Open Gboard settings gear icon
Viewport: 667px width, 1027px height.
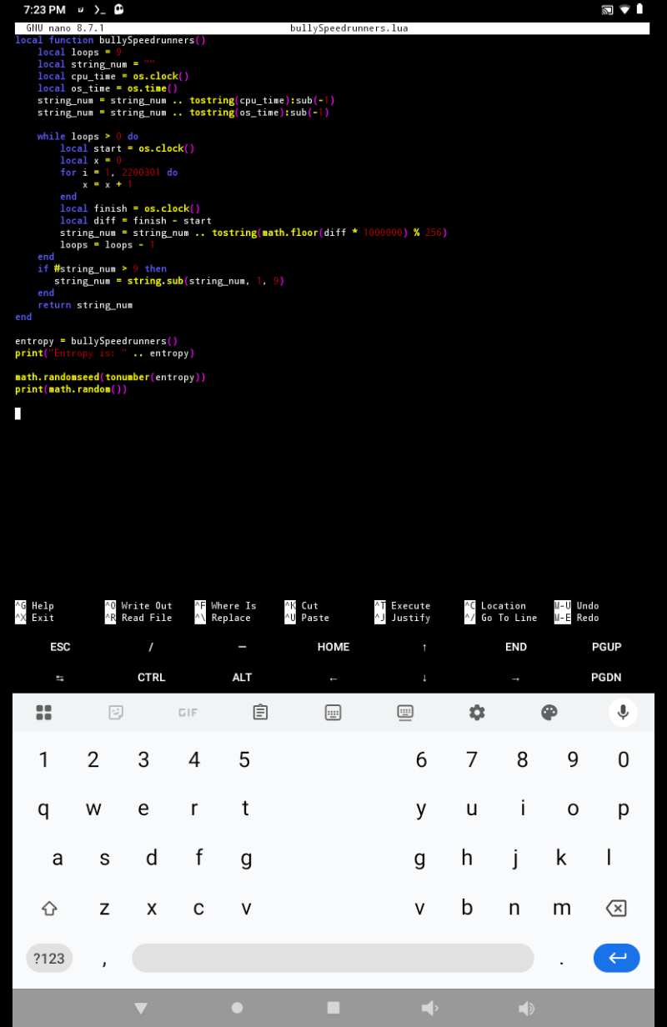(477, 713)
